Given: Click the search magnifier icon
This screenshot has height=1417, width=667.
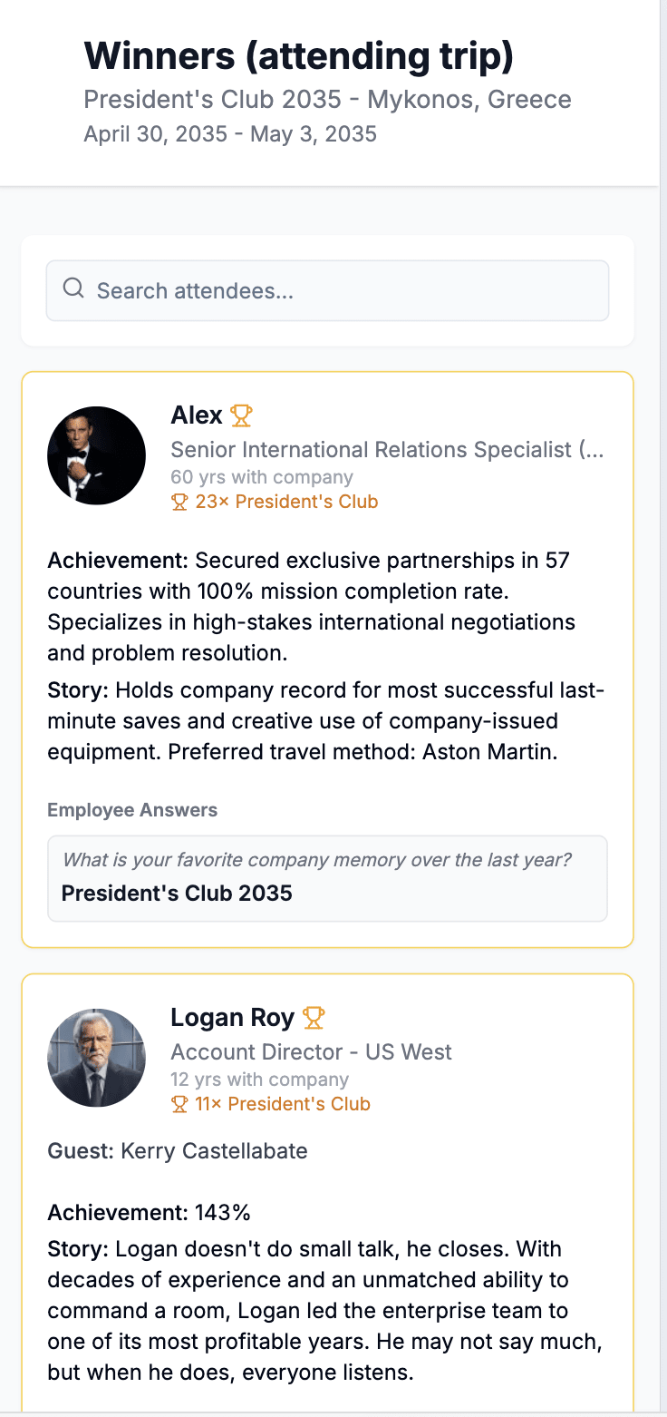Looking at the screenshot, I should tap(73, 289).
